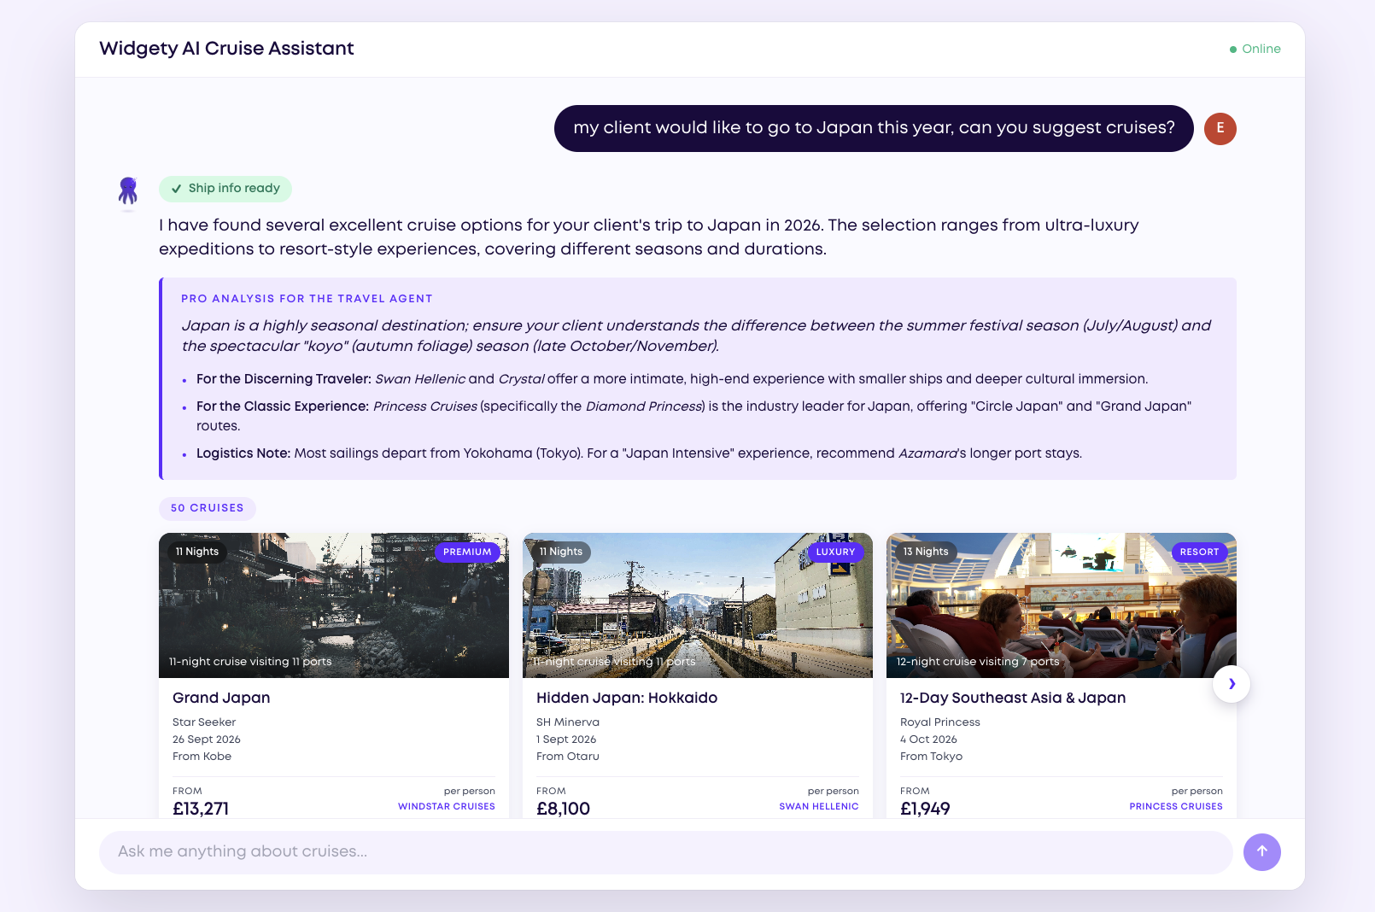Click the 4 Oct 2026 departure date
Image resolution: width=1375 pixels, height=912 pixels.
(928, 740)
